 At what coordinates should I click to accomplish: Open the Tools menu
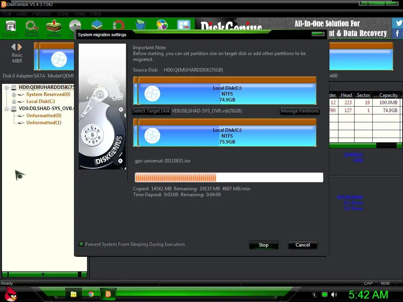pos(63,13)
